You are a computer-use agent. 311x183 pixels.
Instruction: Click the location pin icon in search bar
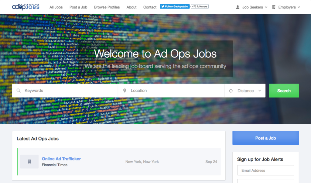[125, 90]
